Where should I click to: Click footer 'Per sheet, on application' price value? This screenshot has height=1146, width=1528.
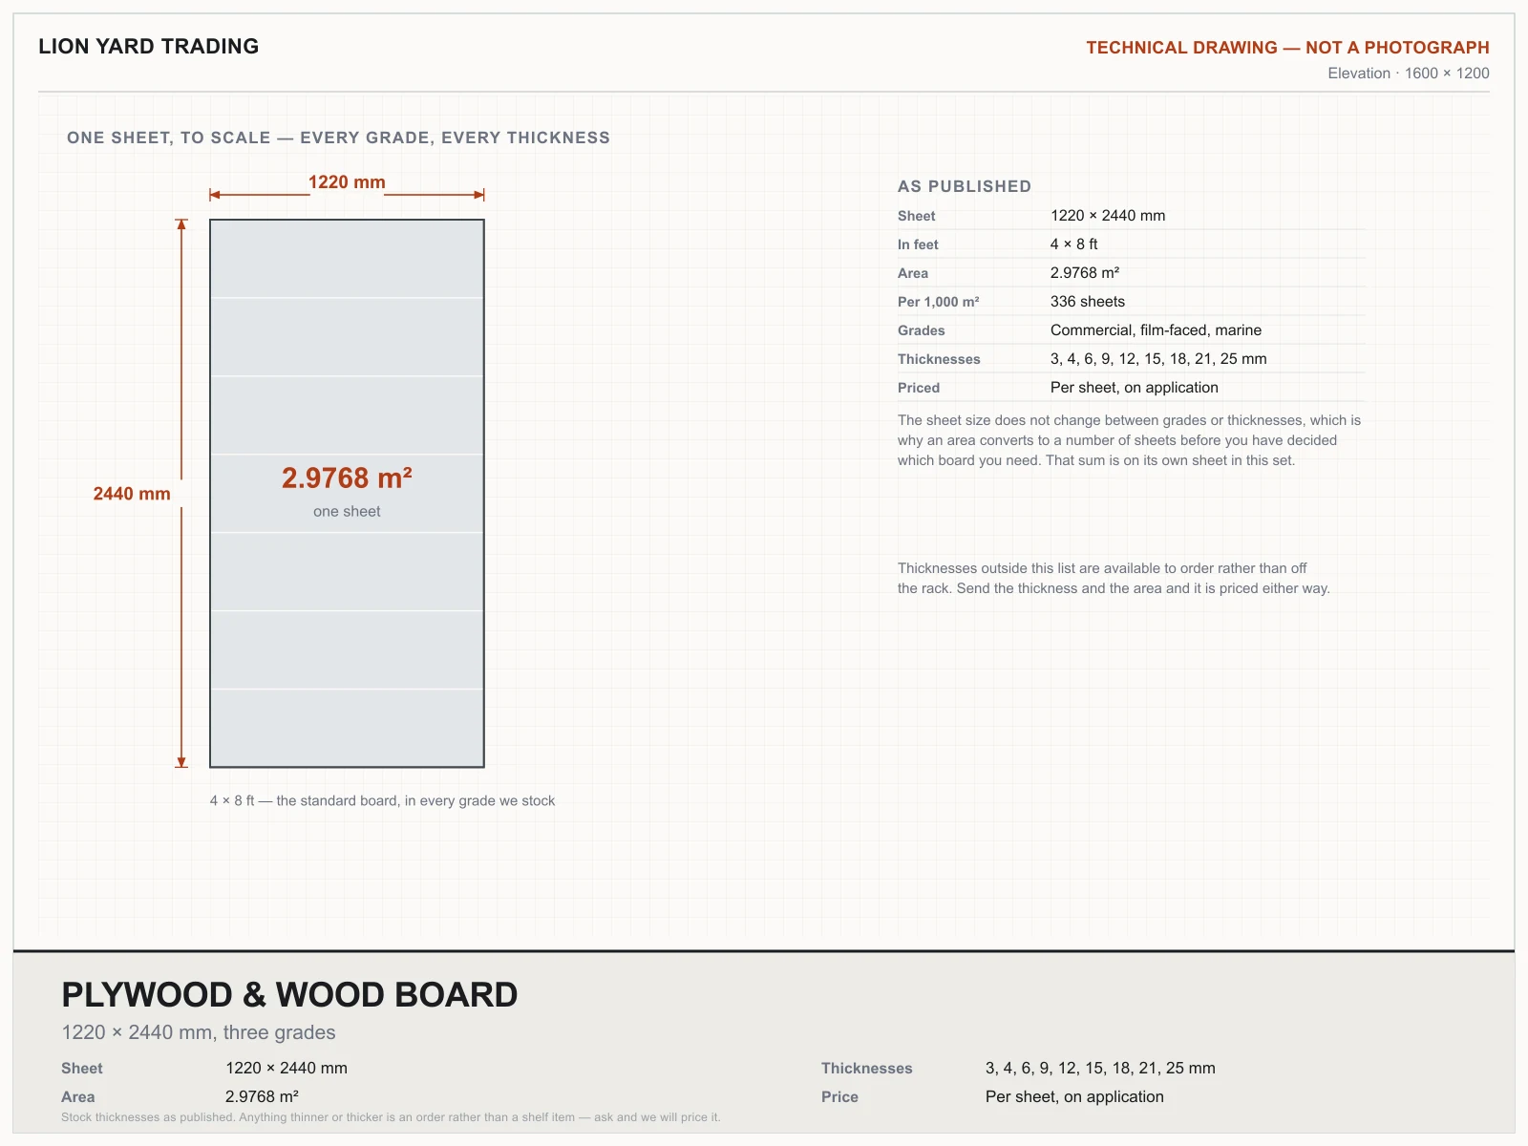pos(1074,1097)
